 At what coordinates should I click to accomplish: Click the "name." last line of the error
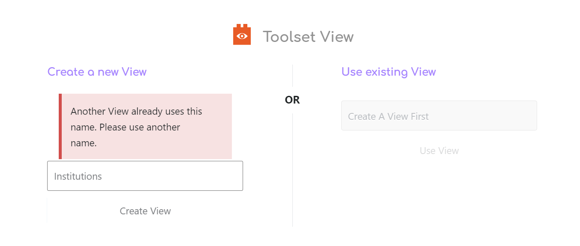[x=84, y=143]
